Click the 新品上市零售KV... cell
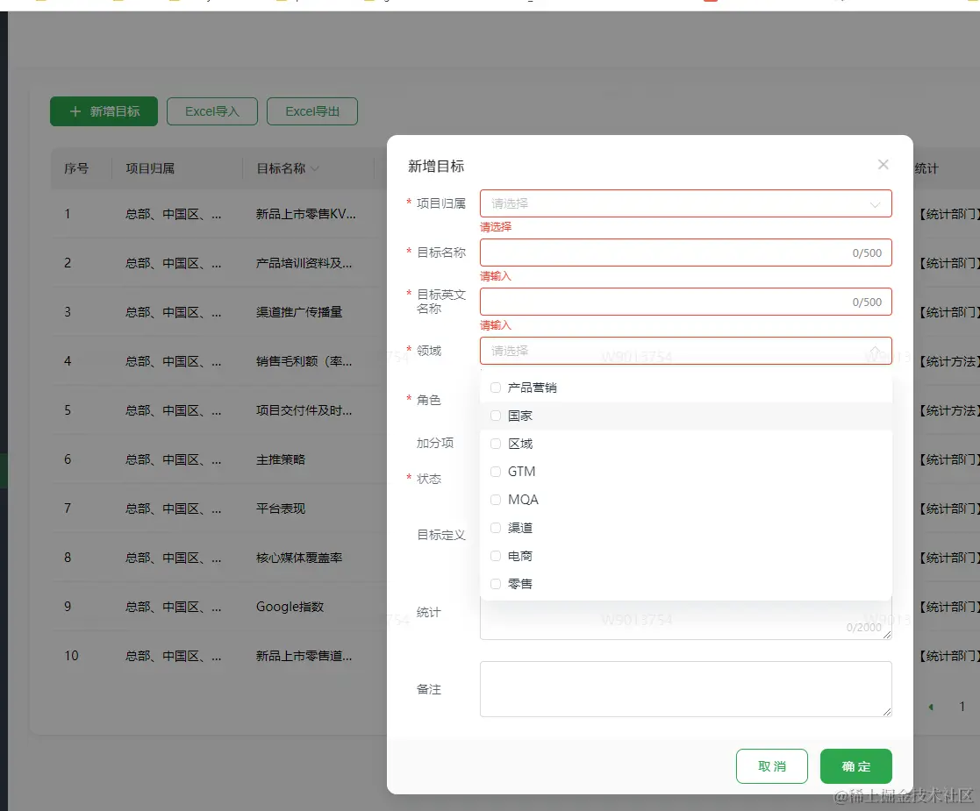 pyautogui.click(x=305, y=214)
